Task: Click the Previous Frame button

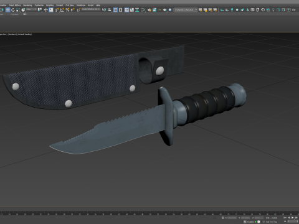Action: click(289, 218)
